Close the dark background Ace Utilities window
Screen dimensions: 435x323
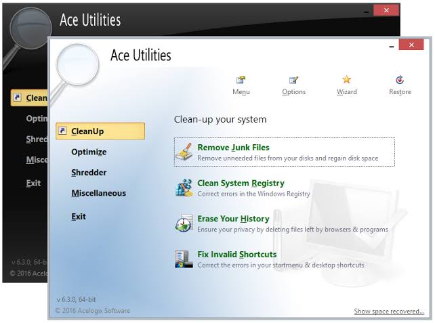click(x=386, y=10)
